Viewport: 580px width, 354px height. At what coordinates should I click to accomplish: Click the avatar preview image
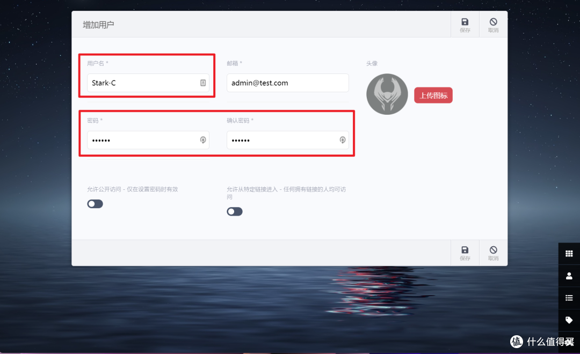click(387, 94)
